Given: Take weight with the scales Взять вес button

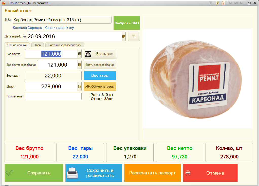Looking at the screenshot, I should click(100, 54).
